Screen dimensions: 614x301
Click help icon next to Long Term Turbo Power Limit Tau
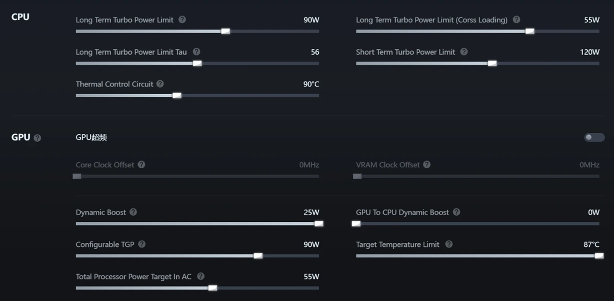point(196,51)
